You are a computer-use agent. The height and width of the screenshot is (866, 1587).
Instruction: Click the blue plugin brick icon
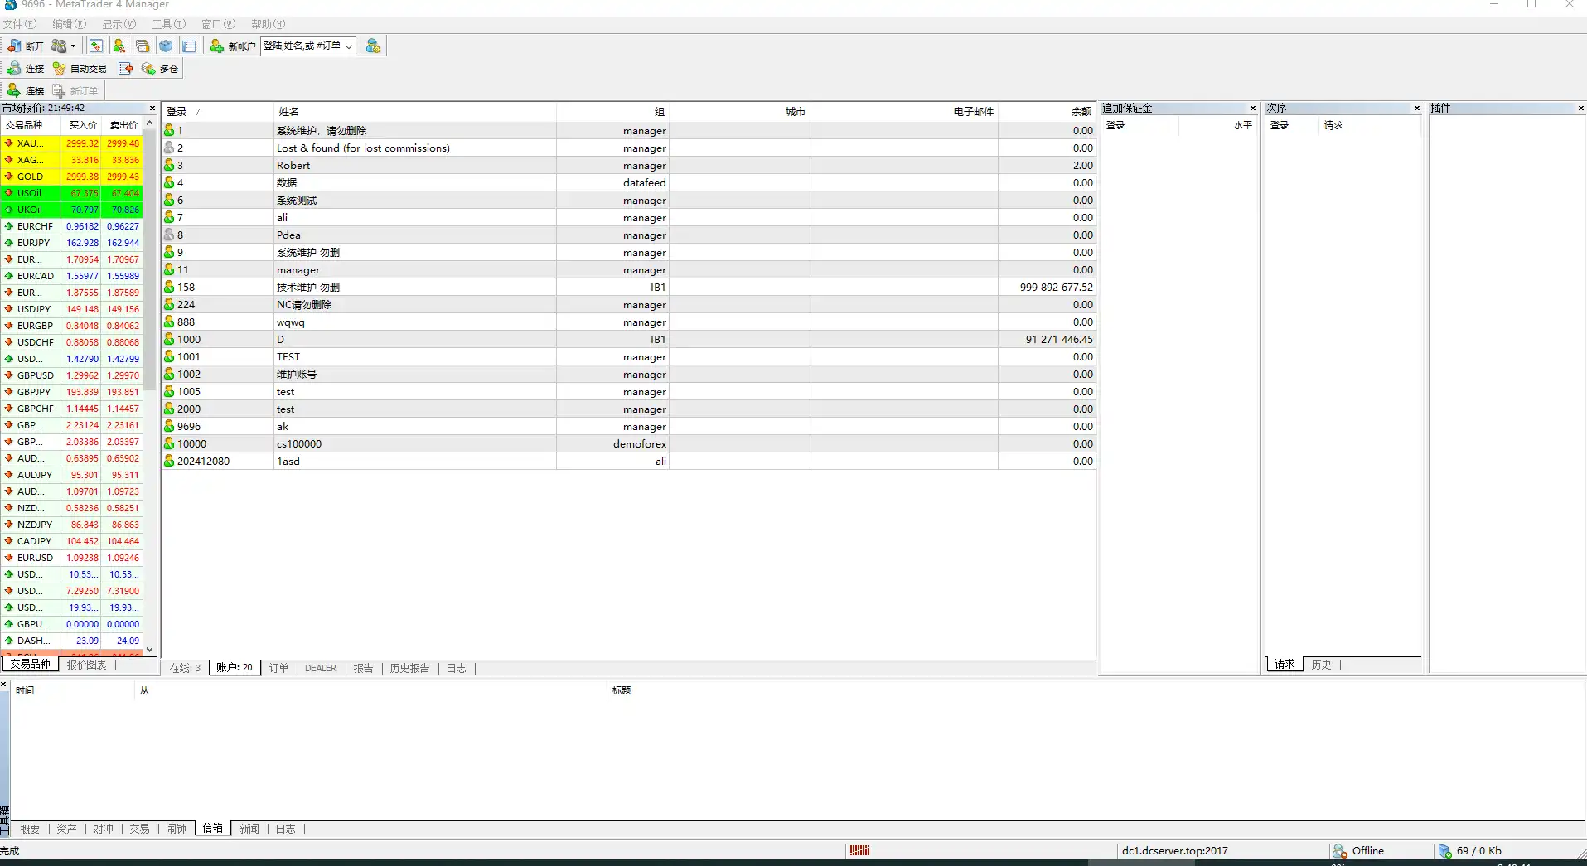pyautogui.click(x=166, y=46)
